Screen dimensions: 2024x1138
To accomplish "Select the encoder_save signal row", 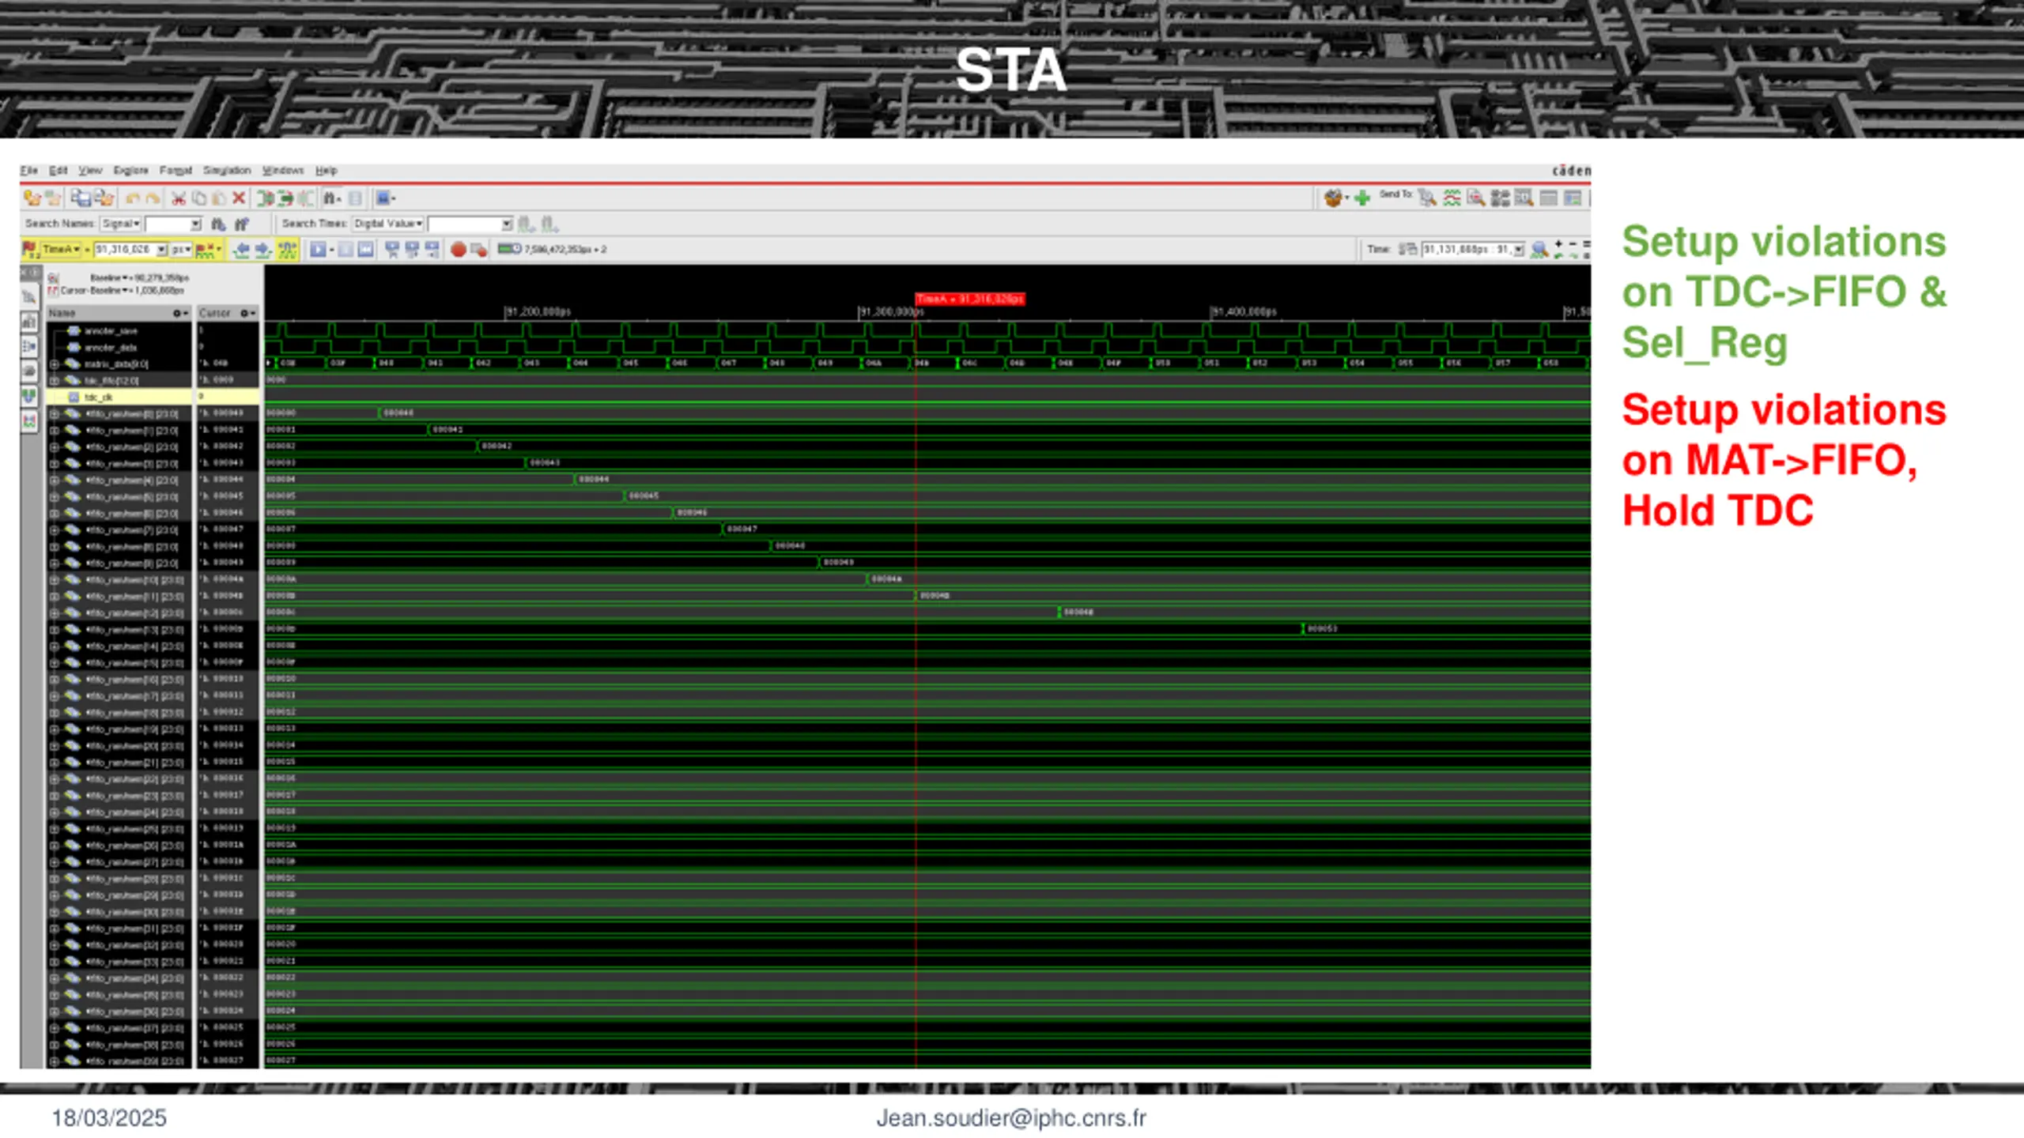I will (x=119, y=331).
